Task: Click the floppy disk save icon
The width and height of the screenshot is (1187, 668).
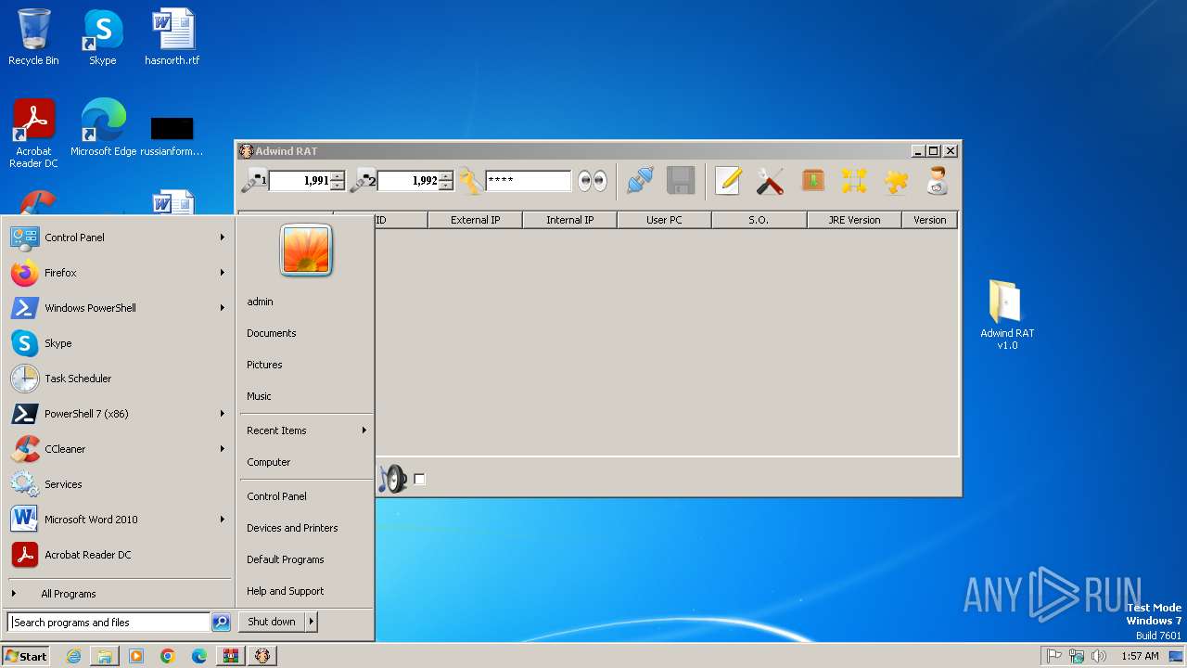Action: click(681, 181)
